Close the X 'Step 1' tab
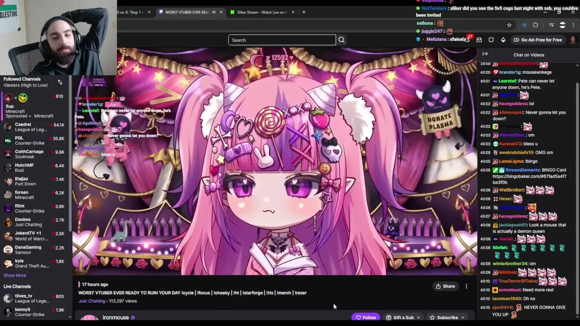Image resolution: width=580 pixels, height=326 pixels. tap(149, 12)
